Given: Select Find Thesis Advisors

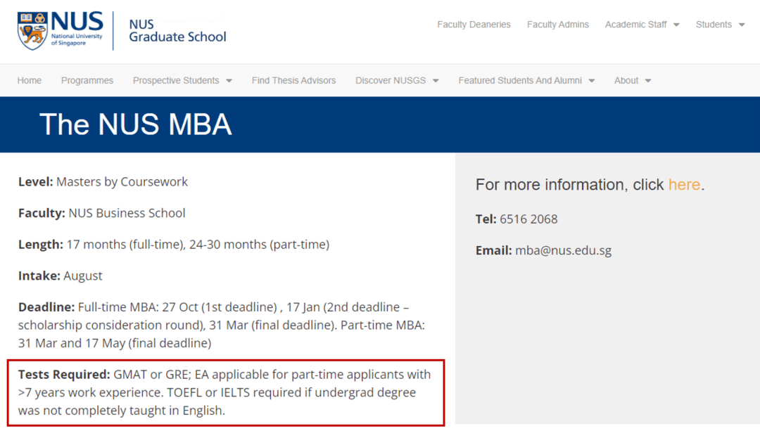Looking at the screenshot, I should pyautogui.click(x=293, y=80).
